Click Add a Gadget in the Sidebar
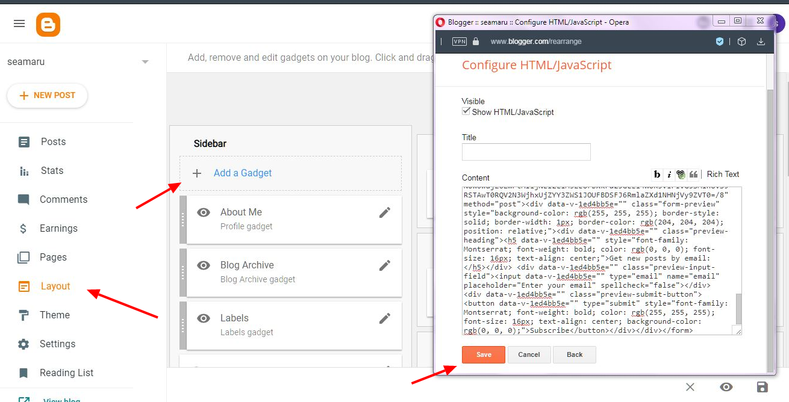The image size is (789, 402). tap(242, 173)
